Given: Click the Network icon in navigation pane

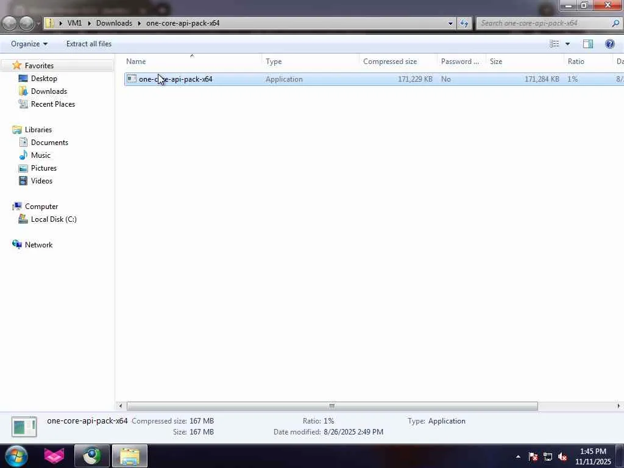Looking at the screenshot, I should click(16, 244).
